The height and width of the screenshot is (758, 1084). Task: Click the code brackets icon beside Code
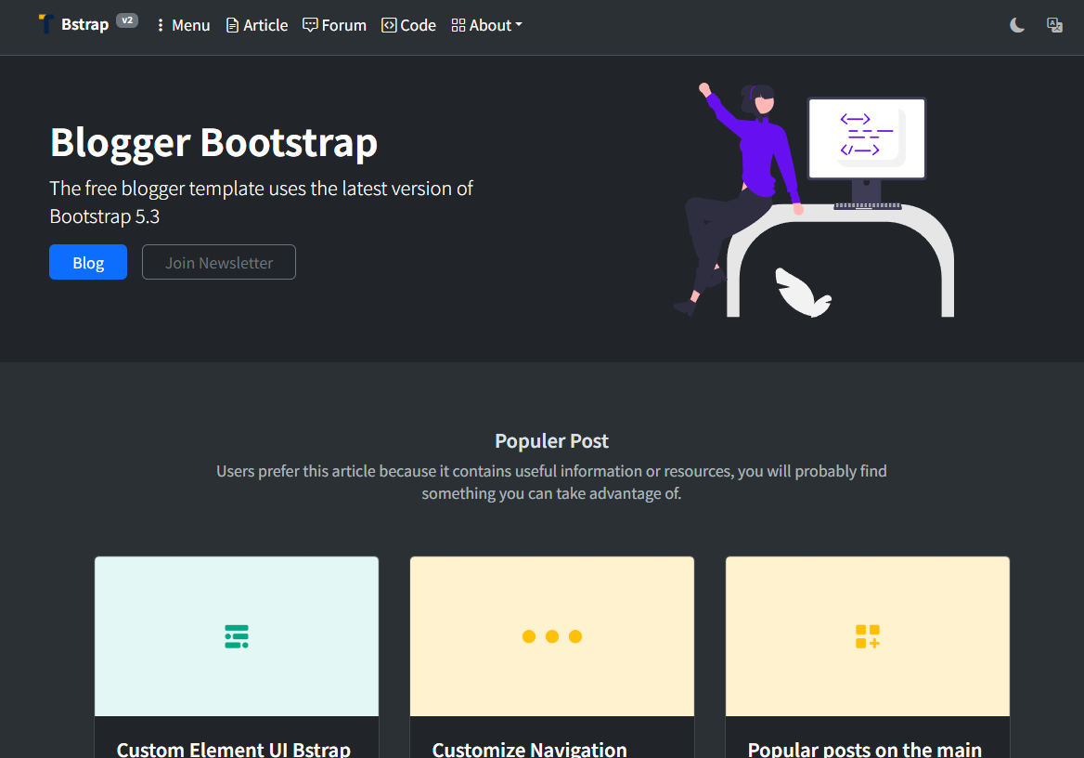pos(389,26)
